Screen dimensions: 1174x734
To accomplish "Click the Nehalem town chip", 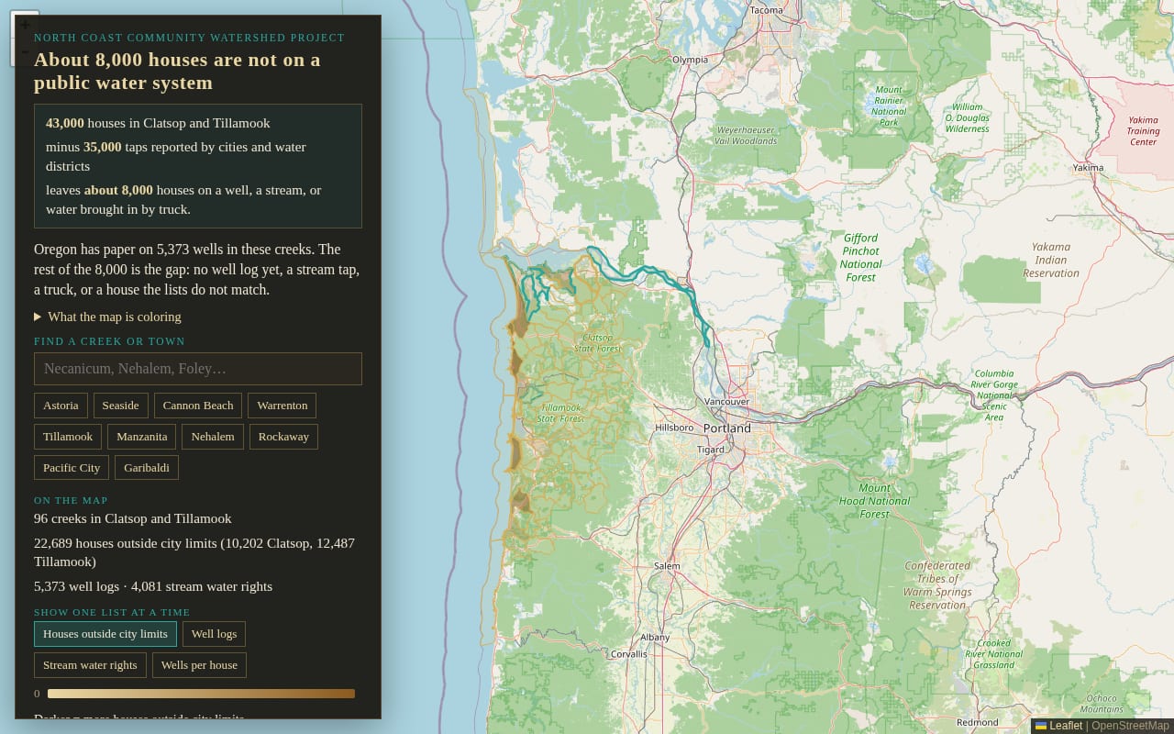I will click(213, 437).
